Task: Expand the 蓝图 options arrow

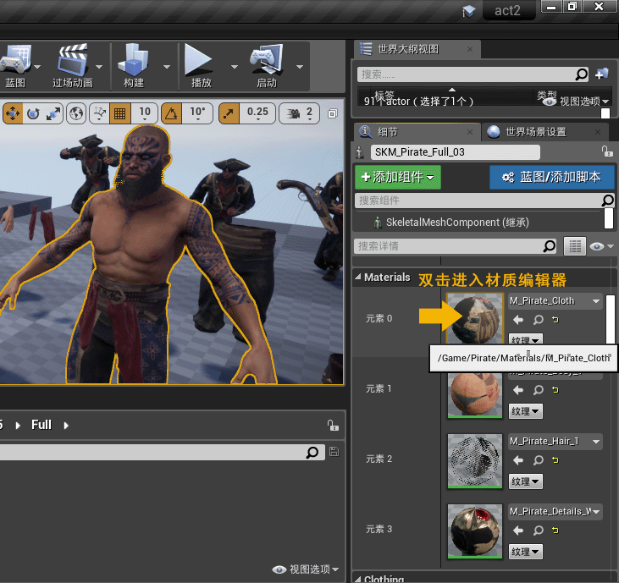Action: coord(37,67)
